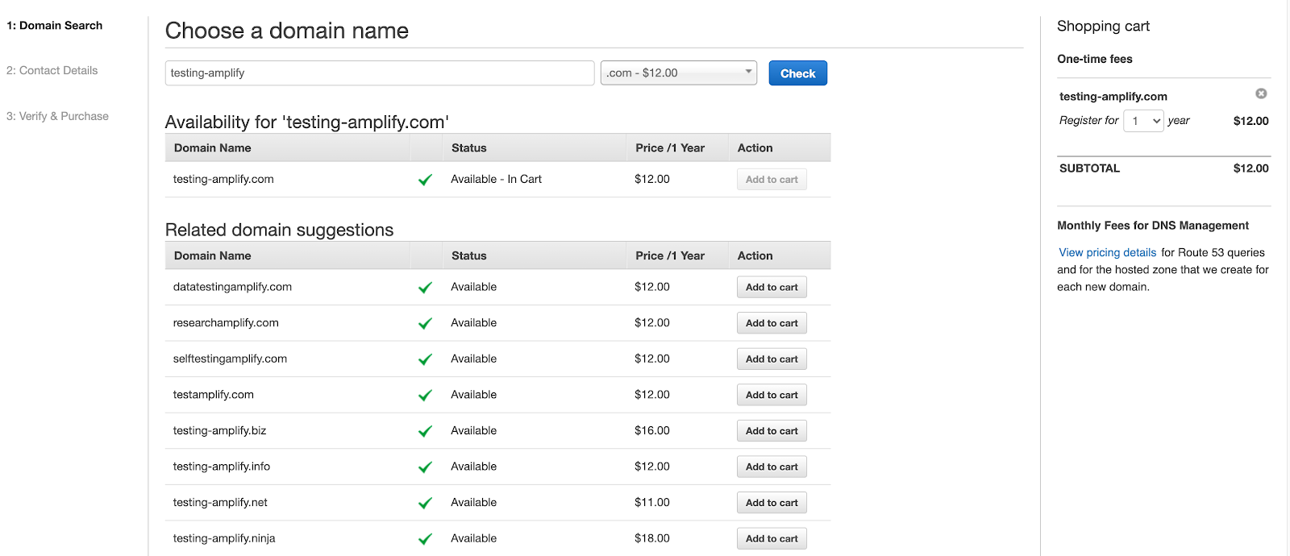Click the datatestingamplify.com domain name
This screenshot has height=556, width=1290.
232,287
